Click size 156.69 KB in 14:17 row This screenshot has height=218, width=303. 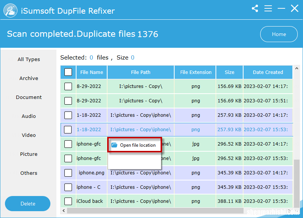[230, 86]
